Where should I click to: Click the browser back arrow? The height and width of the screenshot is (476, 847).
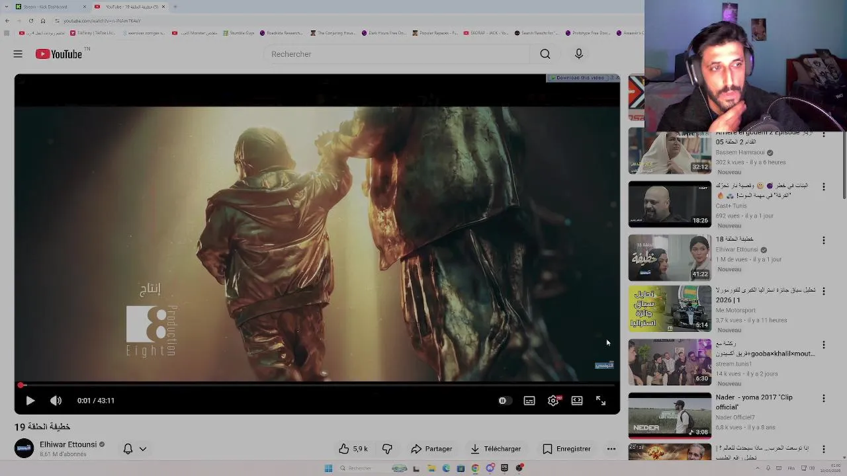pos(7,20)
